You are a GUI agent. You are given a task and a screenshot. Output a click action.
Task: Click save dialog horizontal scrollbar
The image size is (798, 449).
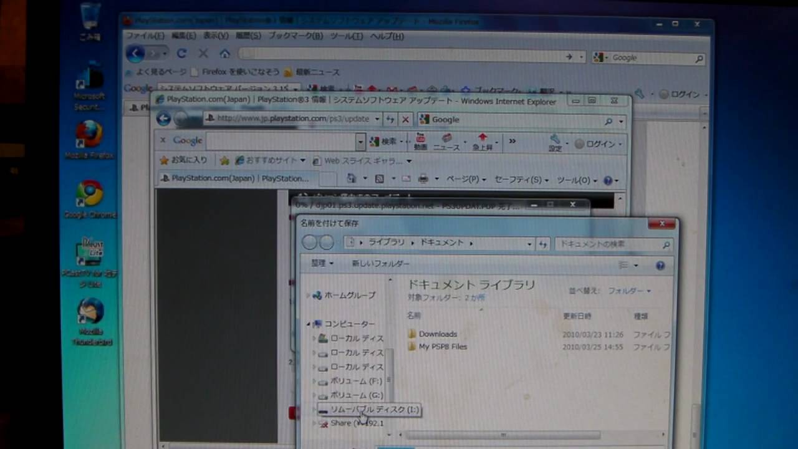pyautogui.click(x=502, y=435)
